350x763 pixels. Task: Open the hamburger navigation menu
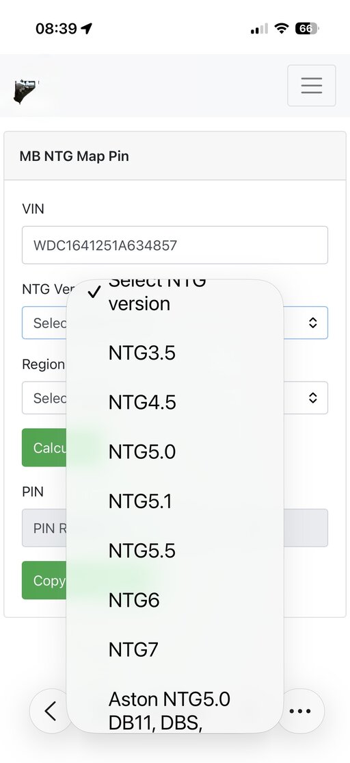pyautogui.click(x=311, y=85)
